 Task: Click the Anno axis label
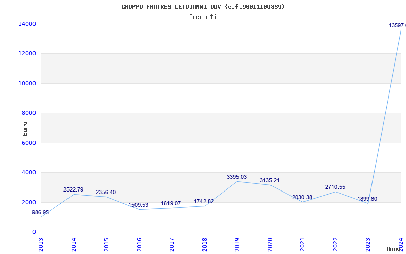(393, 249)
